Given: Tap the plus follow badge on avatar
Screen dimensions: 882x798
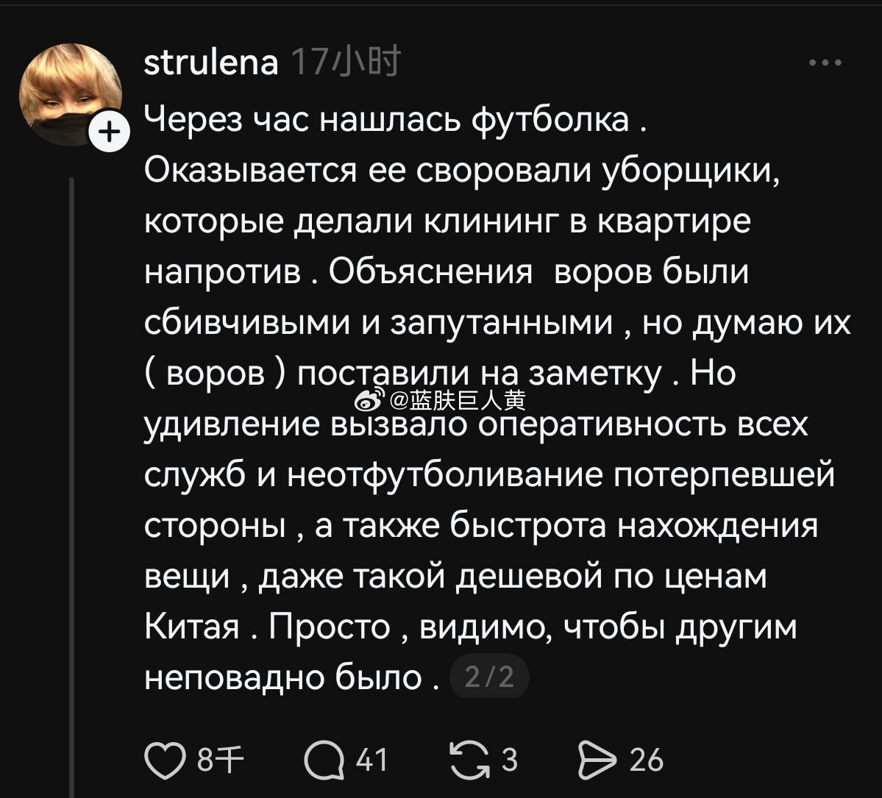Looking at the screenshot, I should [108, 134].
